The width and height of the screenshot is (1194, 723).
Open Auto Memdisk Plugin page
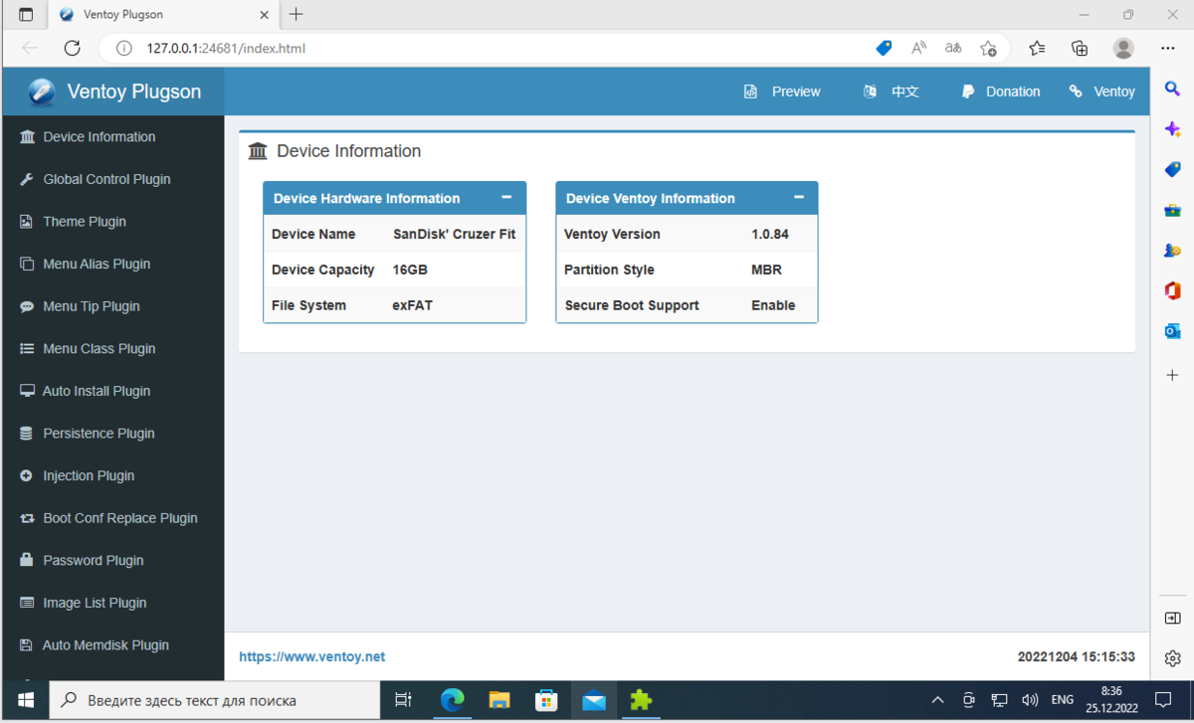(x=111, y=645)
